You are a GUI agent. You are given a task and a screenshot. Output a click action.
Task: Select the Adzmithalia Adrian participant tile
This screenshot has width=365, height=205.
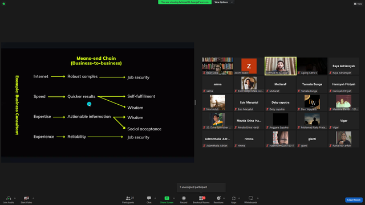[217, 139]
